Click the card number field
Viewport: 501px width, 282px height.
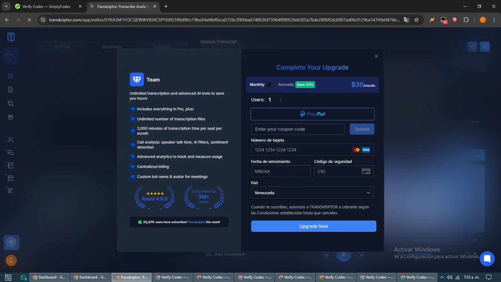[312, 150]
